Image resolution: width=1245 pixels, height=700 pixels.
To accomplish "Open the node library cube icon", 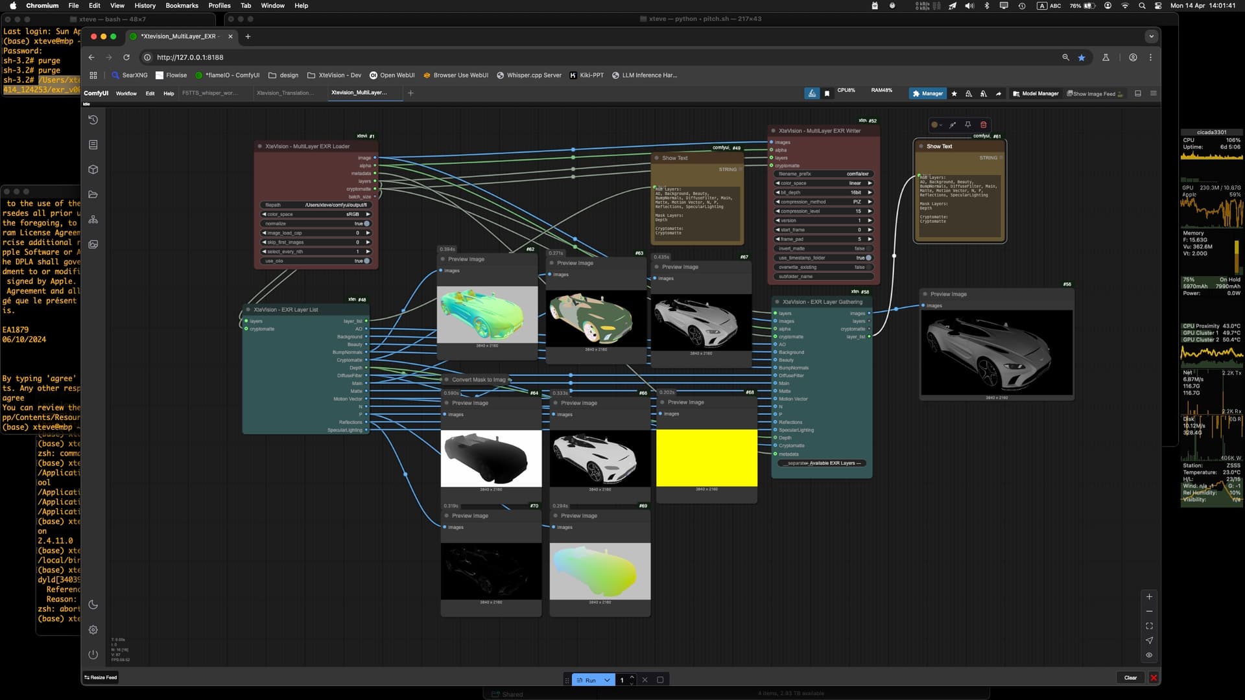I will [x=93, y=170].
